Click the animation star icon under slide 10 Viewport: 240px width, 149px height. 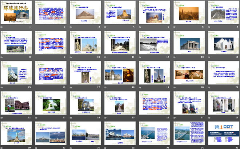(x=71, y=57)
